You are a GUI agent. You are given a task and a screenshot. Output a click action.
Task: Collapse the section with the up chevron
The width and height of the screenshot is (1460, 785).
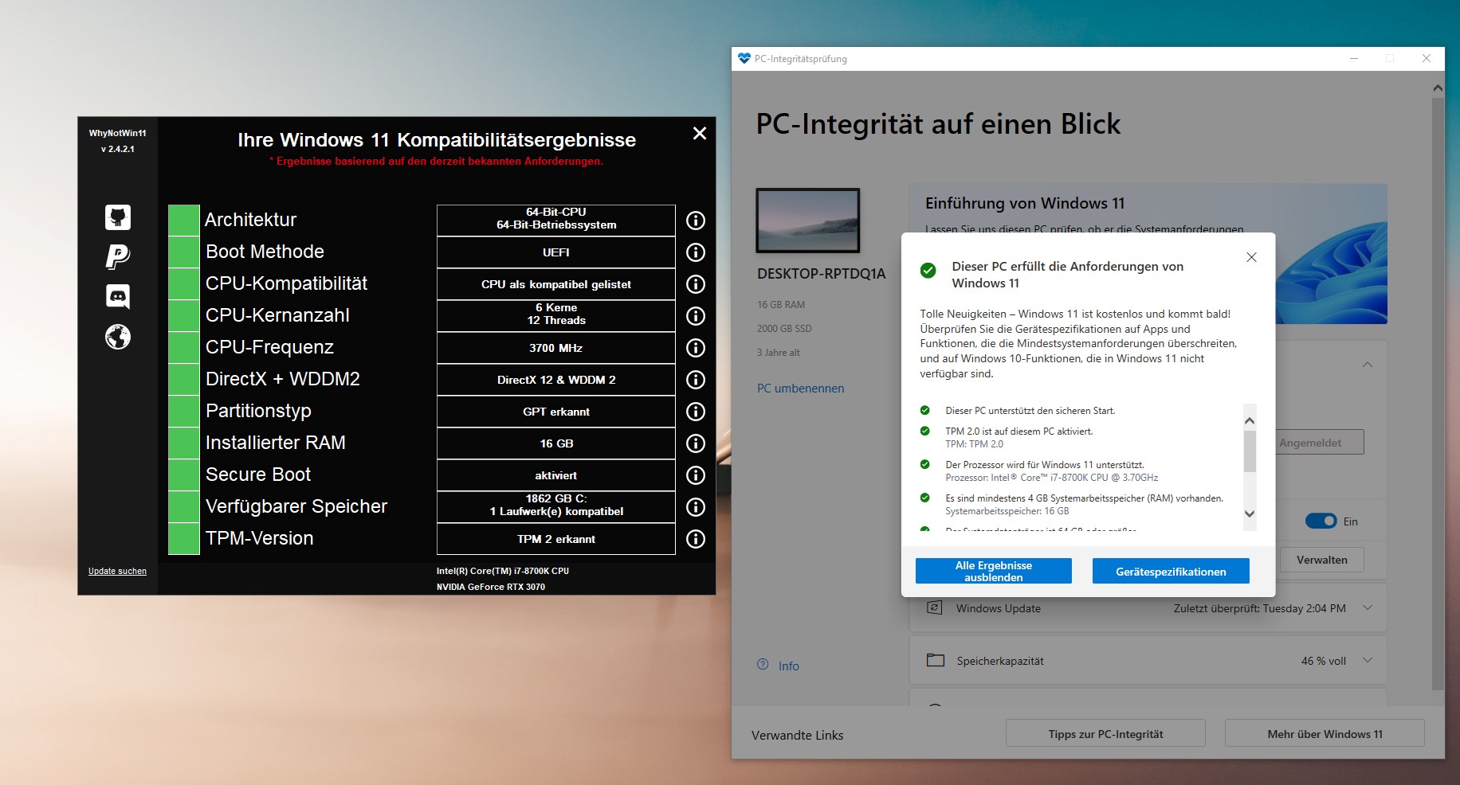pos(1368,365)
